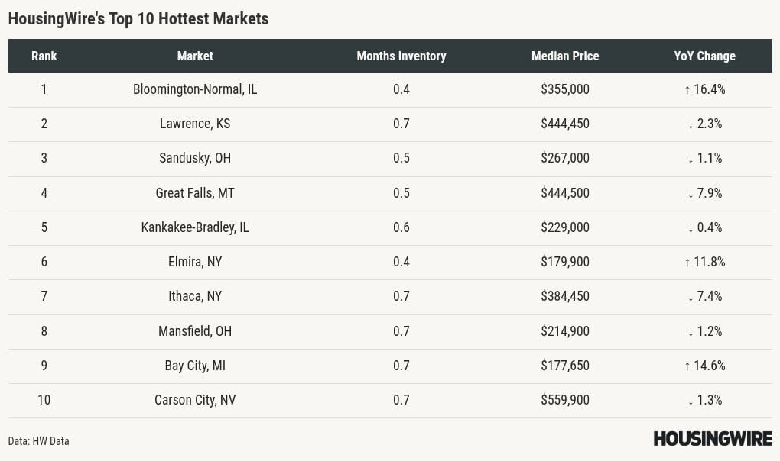This screenshot has height=461, width=780.
Task: Click the Elmira, NY market cell
Action: (x=195, y=262)
